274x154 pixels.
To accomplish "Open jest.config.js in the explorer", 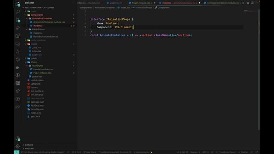I will pos(37,91).
